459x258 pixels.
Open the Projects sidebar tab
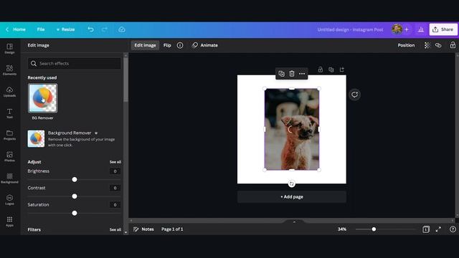click(x=9, y=135)
